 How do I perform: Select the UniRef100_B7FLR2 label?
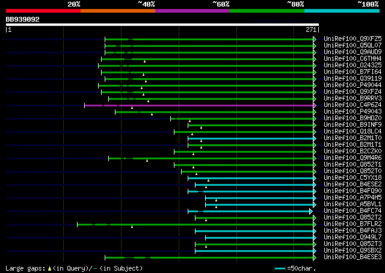(x=353, y=224)
